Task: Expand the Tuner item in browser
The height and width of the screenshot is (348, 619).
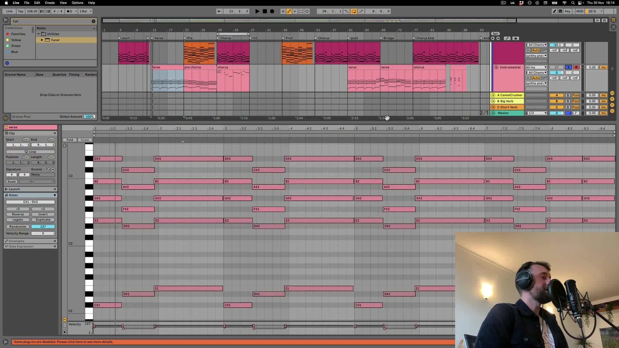Action: point(42,40)
